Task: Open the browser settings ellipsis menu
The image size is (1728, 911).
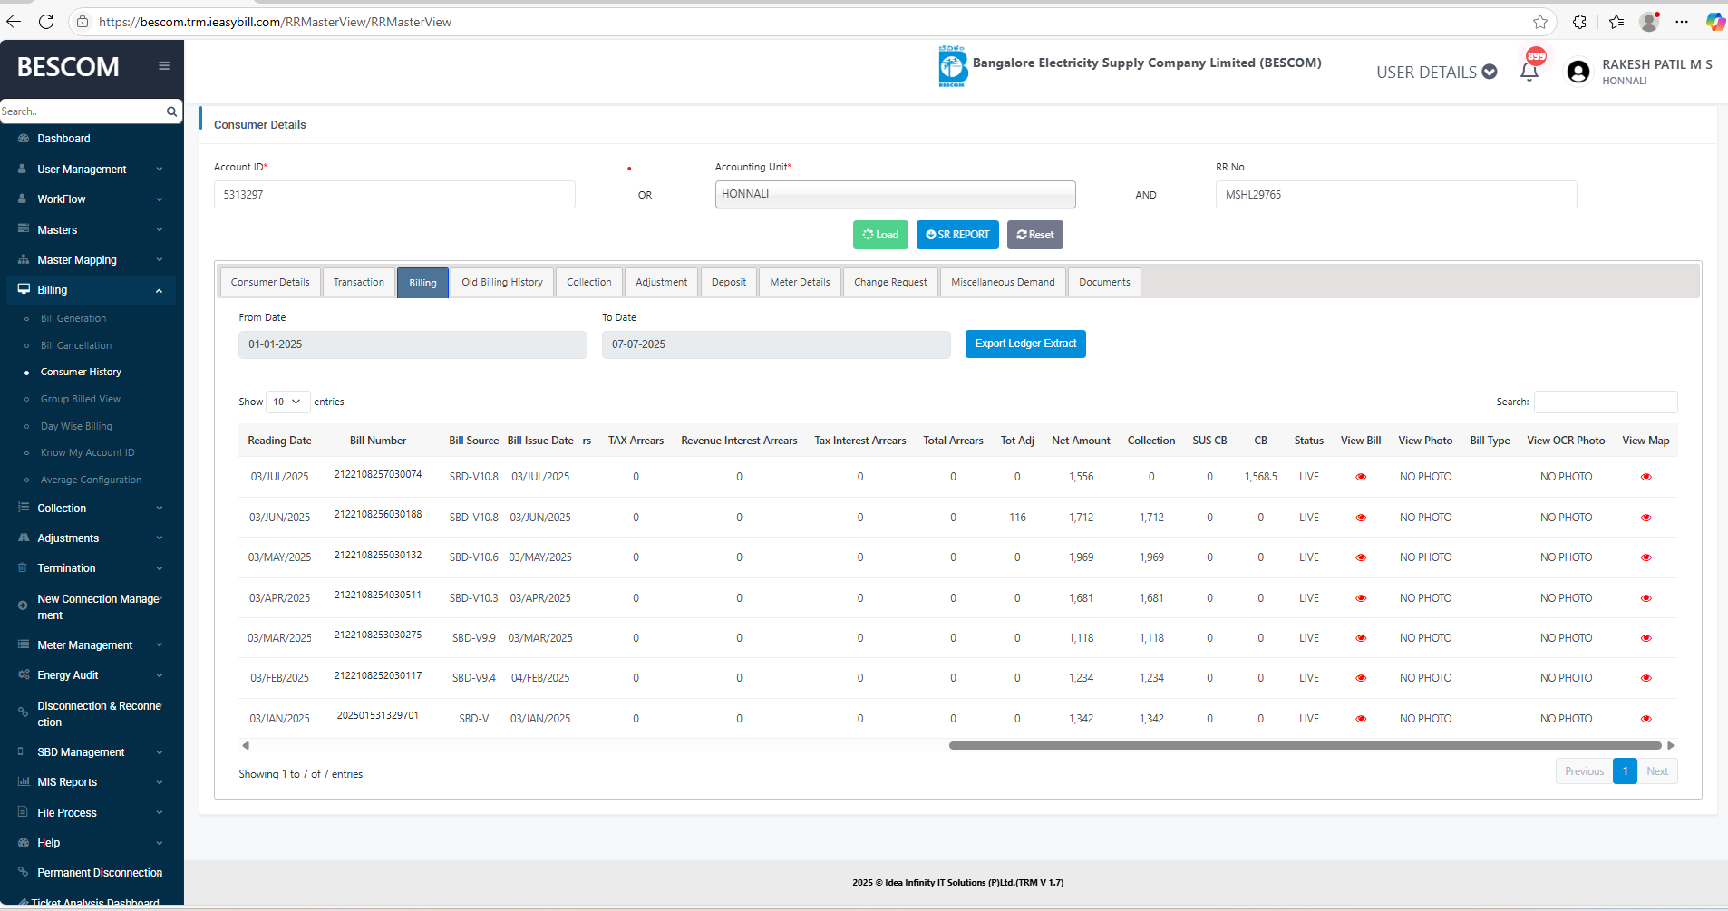Action: point(1682,22)
